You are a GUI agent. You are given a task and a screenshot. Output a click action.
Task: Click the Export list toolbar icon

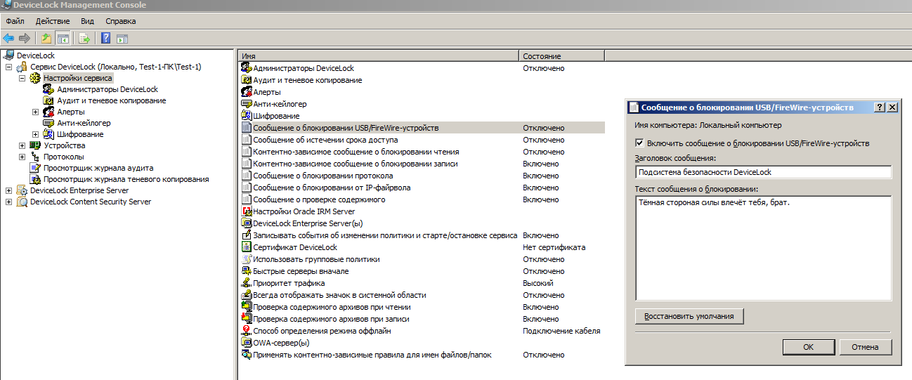click(x=85, y=39)
